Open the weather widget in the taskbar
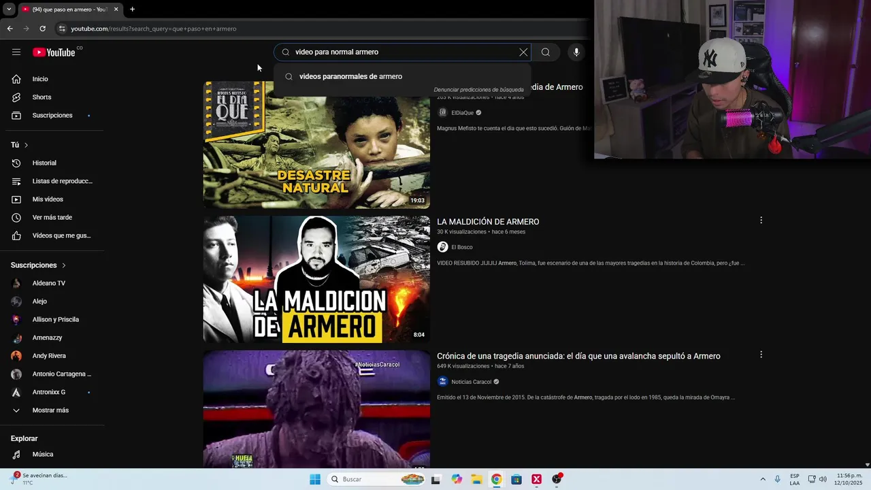The image size is (871, 490). 41,479
